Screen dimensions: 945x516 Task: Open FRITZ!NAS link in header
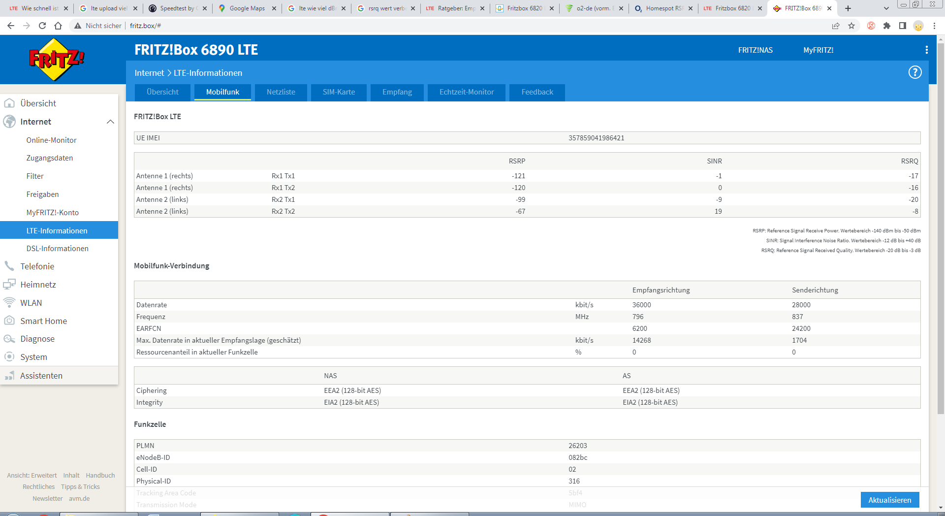pos(756,50)
